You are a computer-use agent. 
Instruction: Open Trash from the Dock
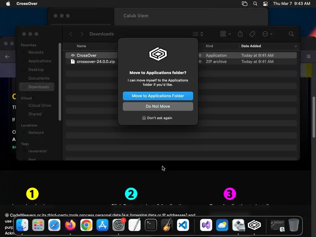point(294,225)
